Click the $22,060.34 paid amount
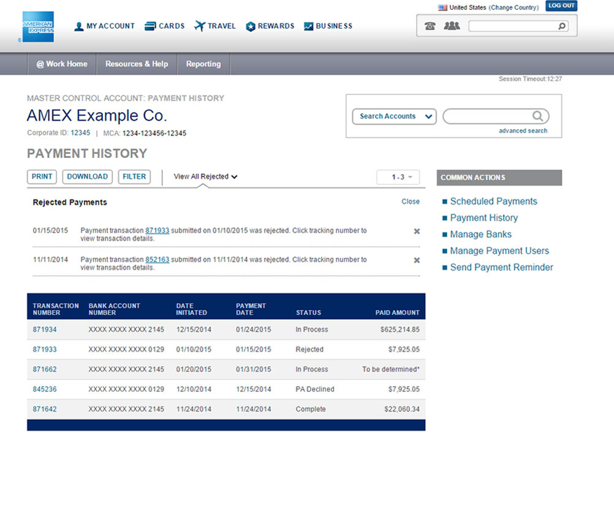The width and height of the screenshot is (614, 512). [x=402, y=410]
